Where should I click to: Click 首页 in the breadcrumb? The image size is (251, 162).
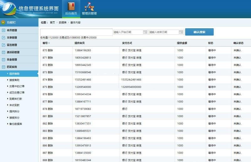tap(52, 23)
